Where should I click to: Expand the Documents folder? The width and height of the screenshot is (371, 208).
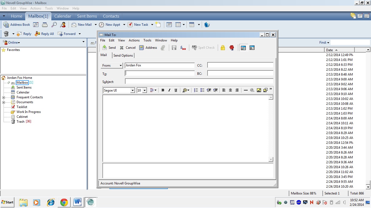4,102
